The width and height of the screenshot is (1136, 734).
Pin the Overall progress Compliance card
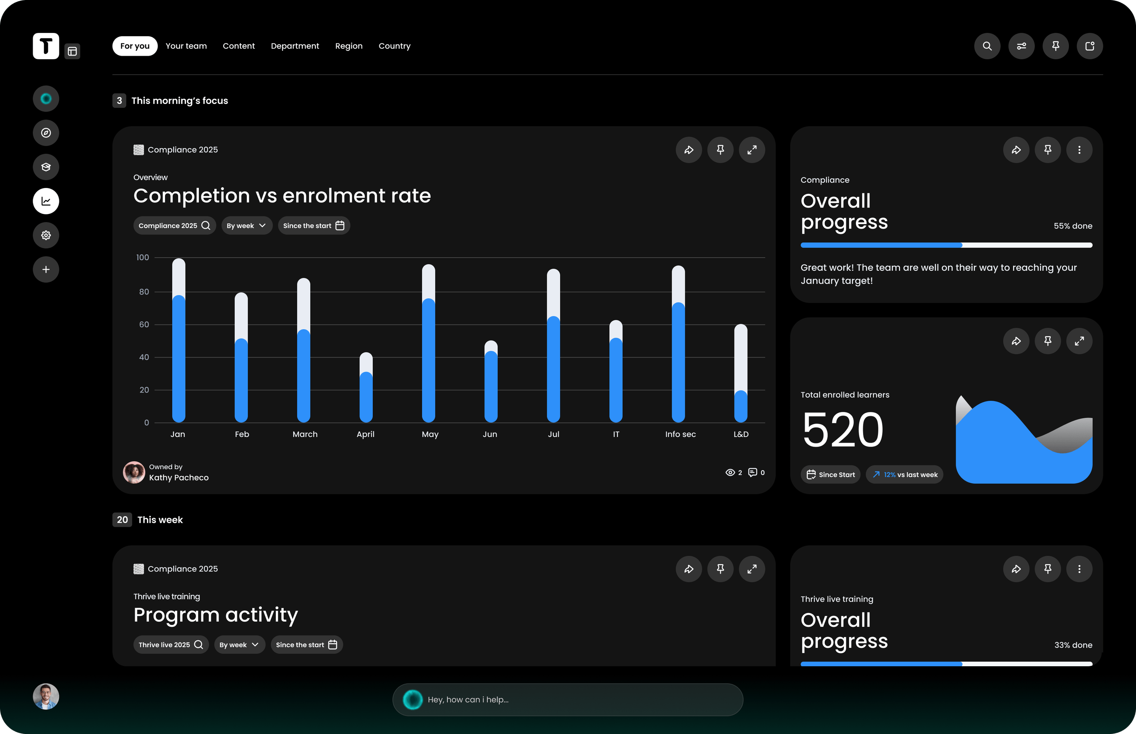[x=1048, y=150]
